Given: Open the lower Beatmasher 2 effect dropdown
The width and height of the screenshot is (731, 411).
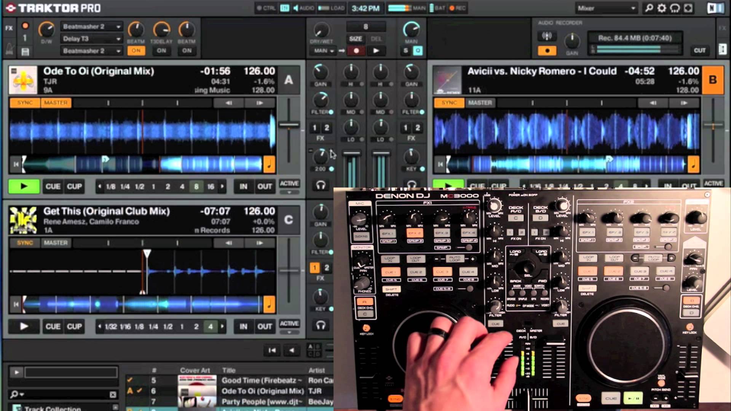Looking at the screenshot, I should [x=91, y=51].
